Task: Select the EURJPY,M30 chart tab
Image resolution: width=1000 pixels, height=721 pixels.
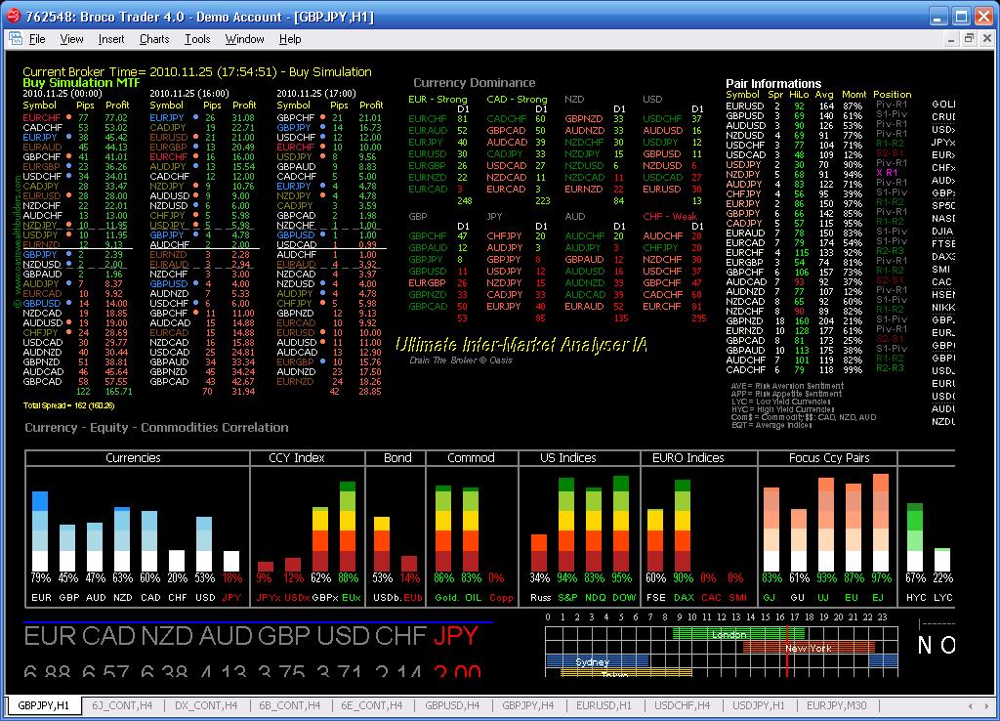Action: click(x=838, y=704)
